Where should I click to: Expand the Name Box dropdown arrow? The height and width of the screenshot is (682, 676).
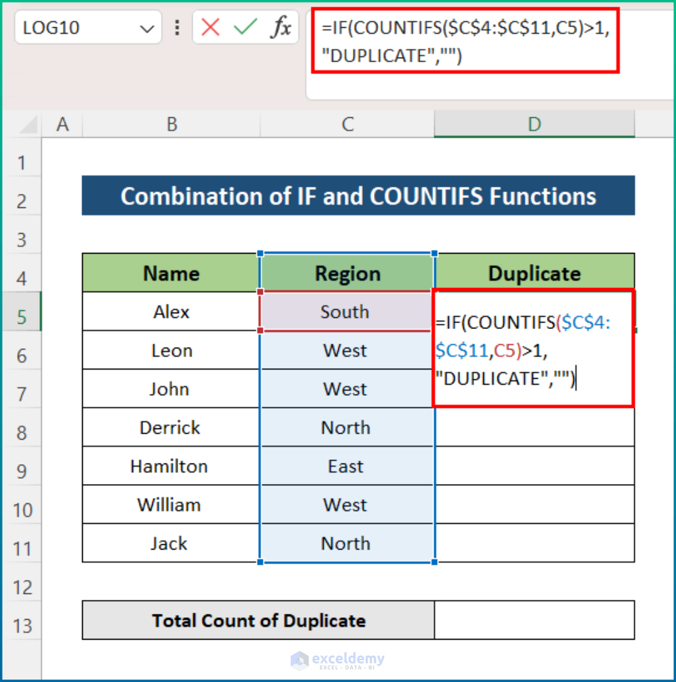146,28
